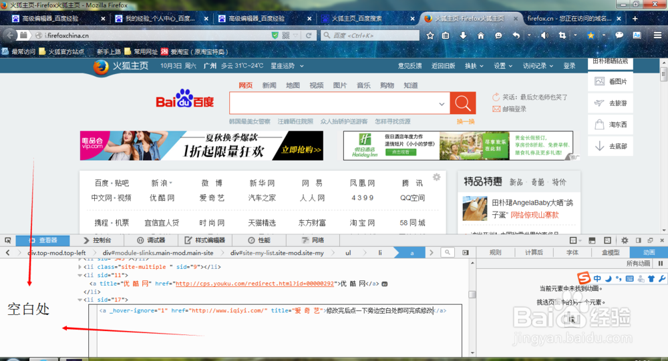Viewport: 668px width, 361px height.
Task: Open the 性能 performance tab
Action: pyautogui.click(x=259, y=240)
